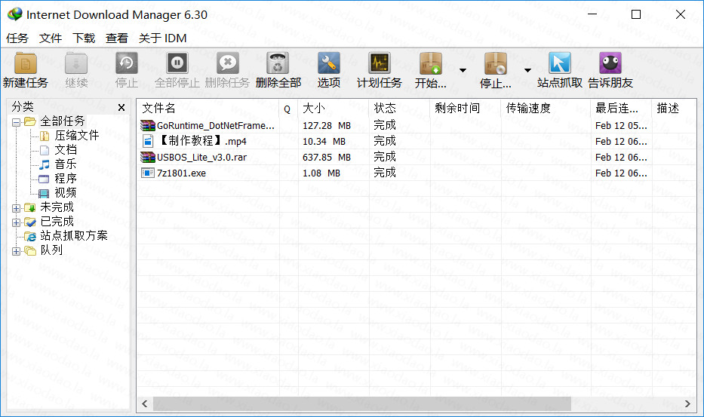Expand the 已完成 tree node
The image size is (704, 417).
coord(16,222)
